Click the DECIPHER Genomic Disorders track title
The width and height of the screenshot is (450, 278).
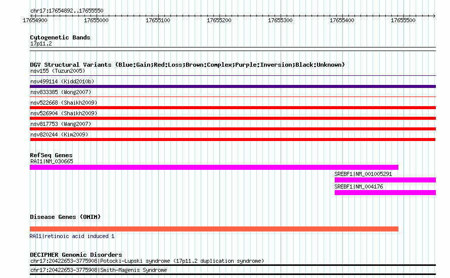click(76, 255)
